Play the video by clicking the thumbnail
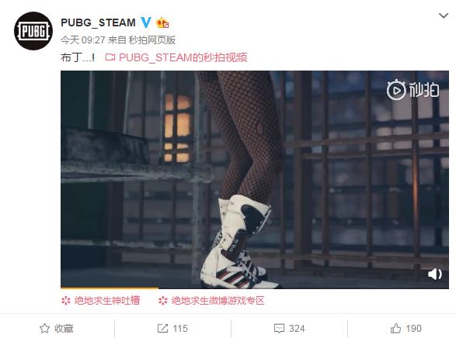456x338 pixels. click(x=255, y=179)
